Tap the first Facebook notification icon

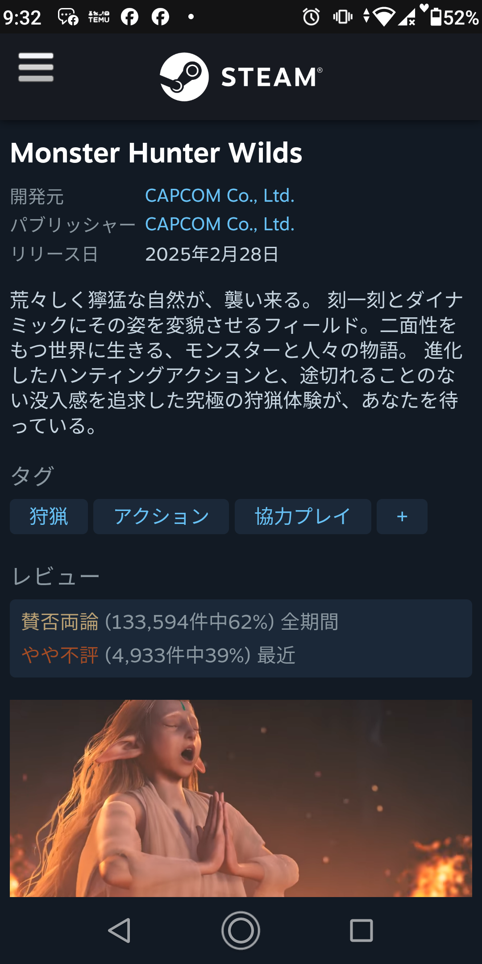point(129,17)
